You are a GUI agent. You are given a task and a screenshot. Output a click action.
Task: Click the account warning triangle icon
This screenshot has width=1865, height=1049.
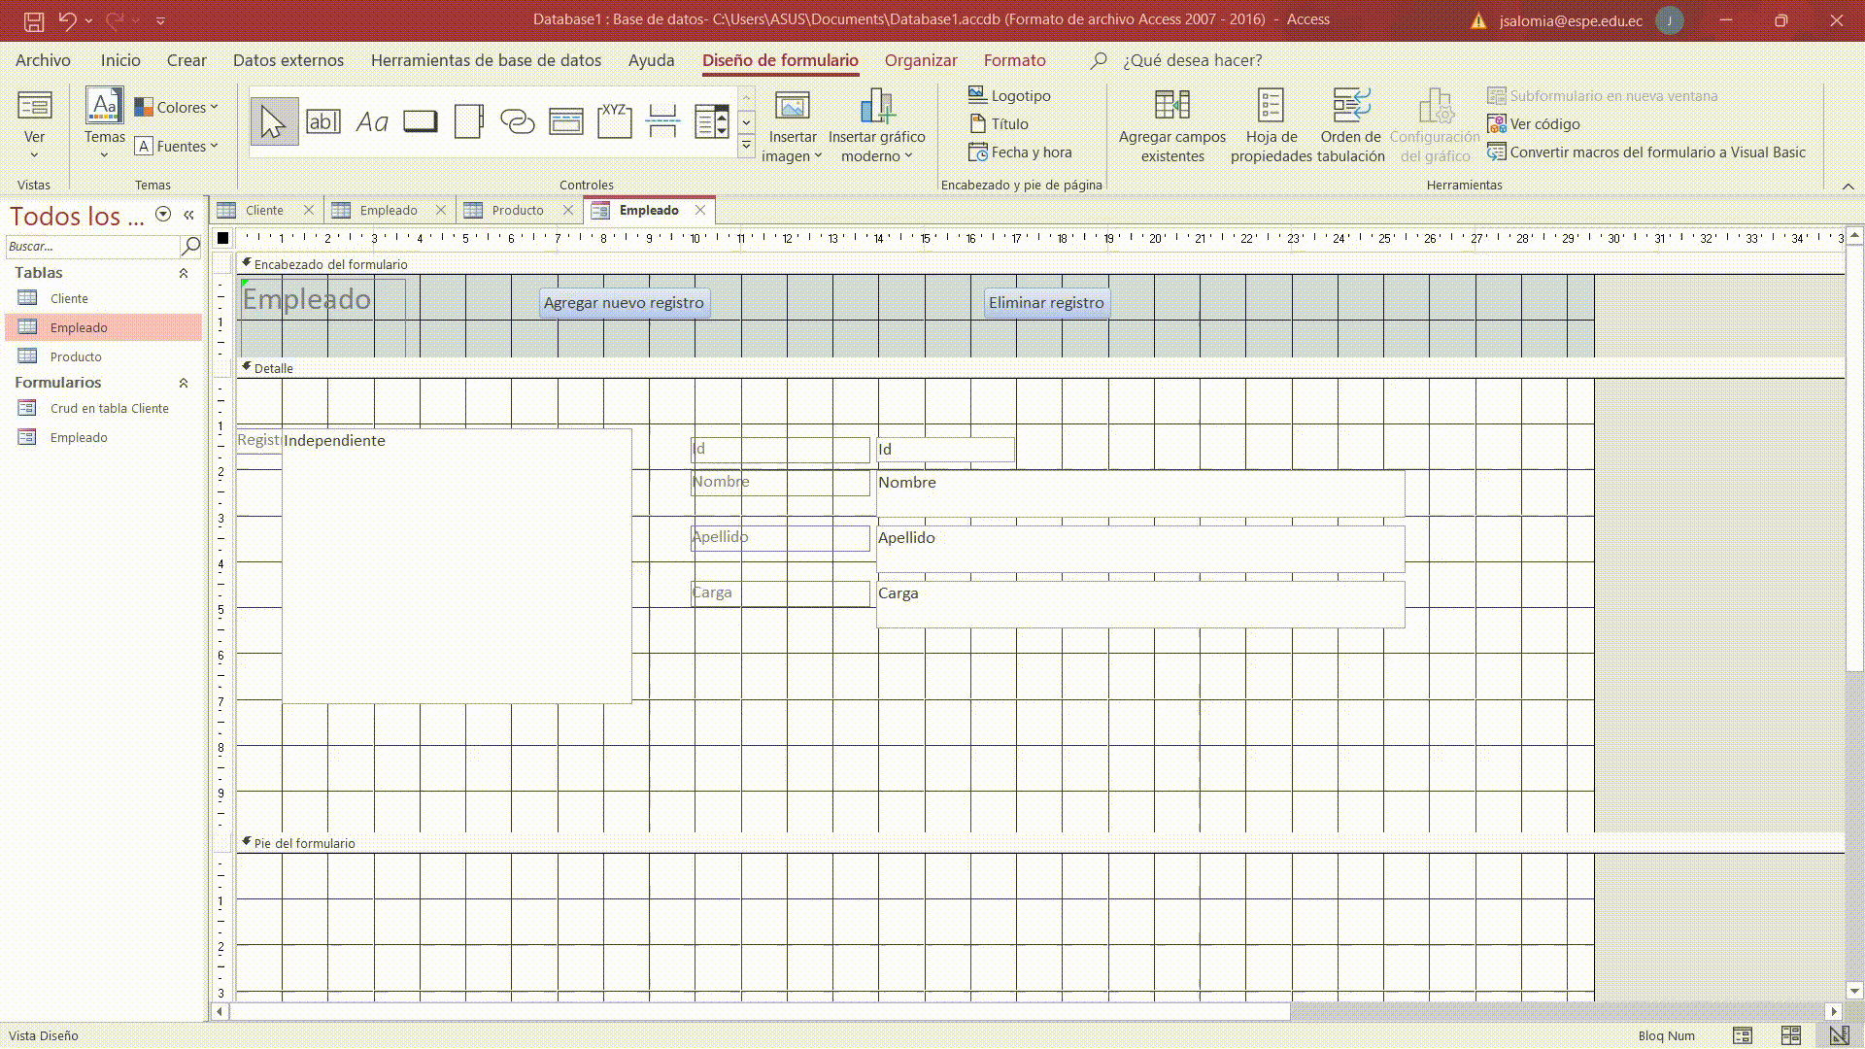[1478, 20]
